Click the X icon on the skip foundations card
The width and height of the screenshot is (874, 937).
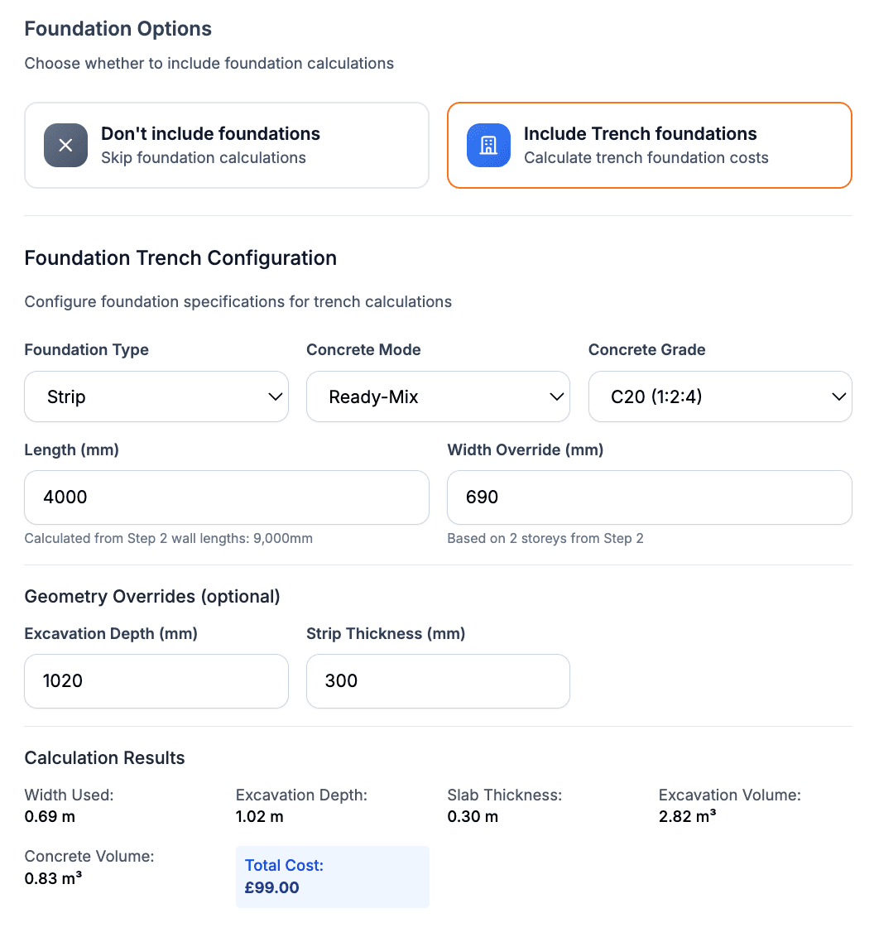[x=65, y=146]
